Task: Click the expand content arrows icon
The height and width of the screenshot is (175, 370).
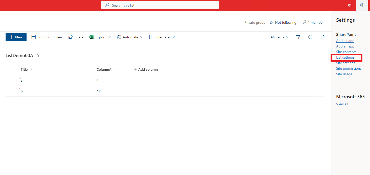Action: pyautogui.click(x=322, y=37)
